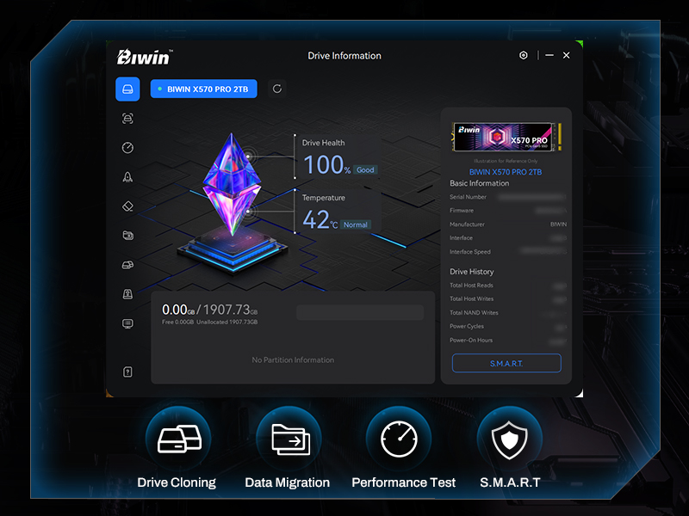Click the 'Manufacturer' BIWIN row
689x516 pixels.
pyautogui.click(x=508, y=224)
